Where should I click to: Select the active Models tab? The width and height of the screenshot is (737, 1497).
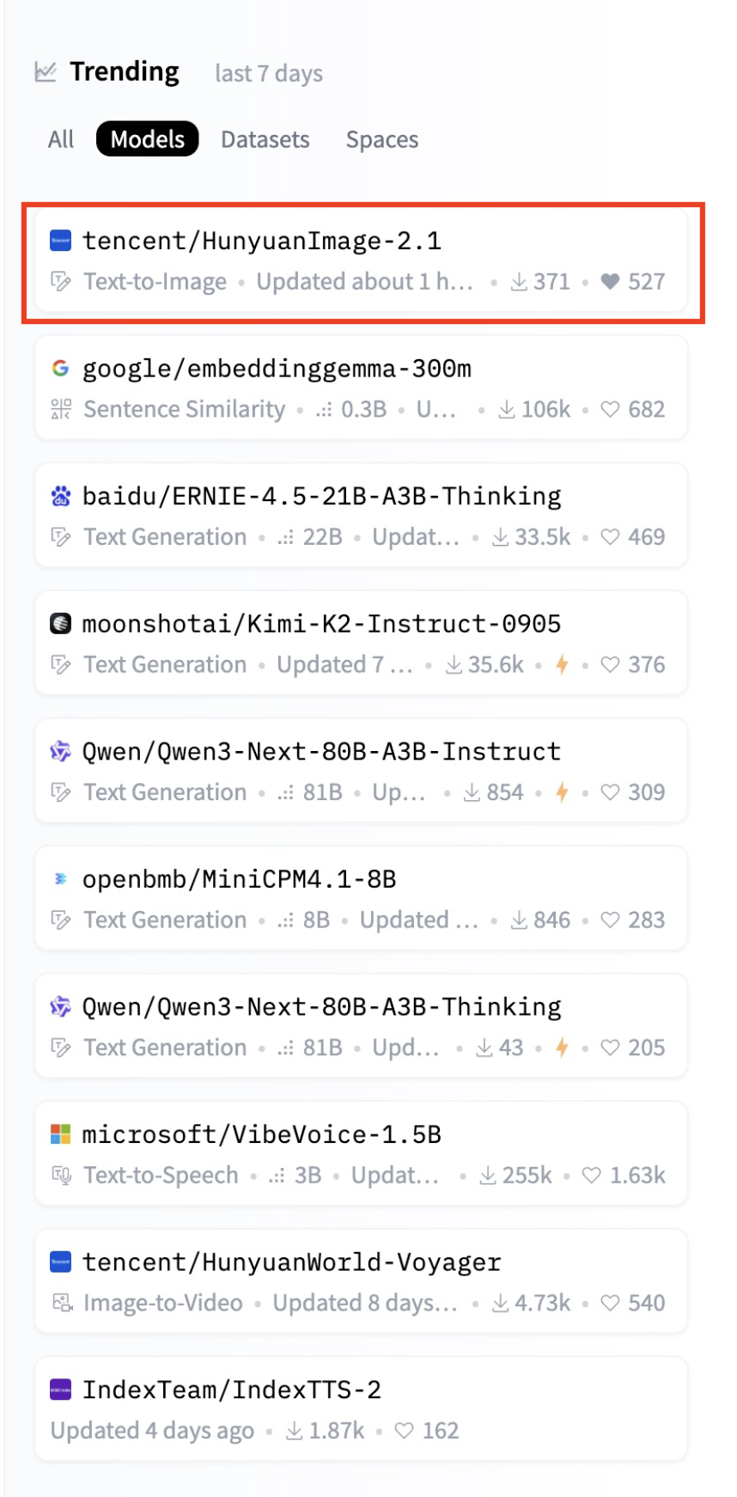pyautogui.click(x=148, y=139)
